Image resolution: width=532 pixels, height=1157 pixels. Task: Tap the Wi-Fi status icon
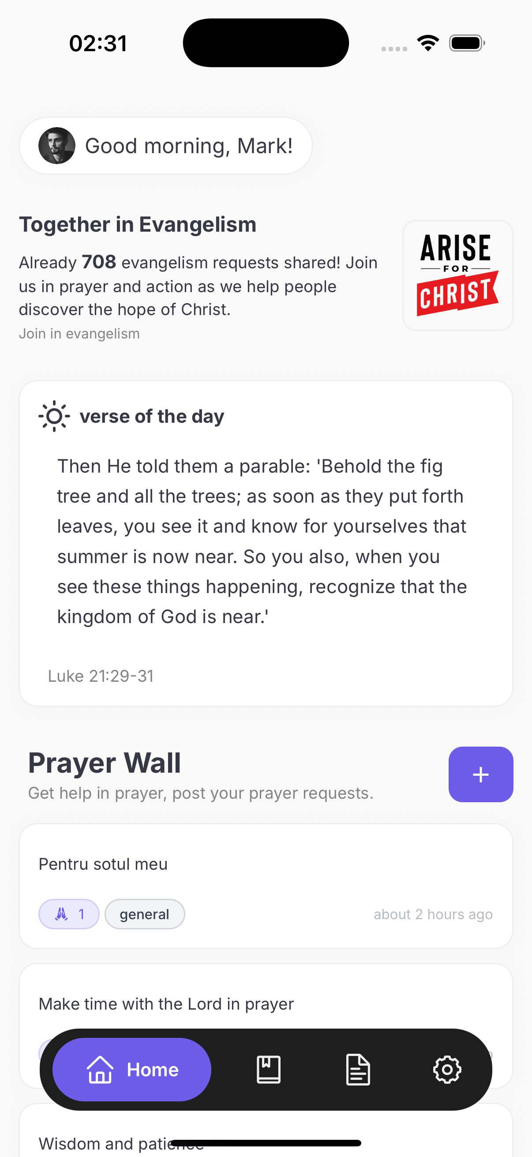click(428, 43)
